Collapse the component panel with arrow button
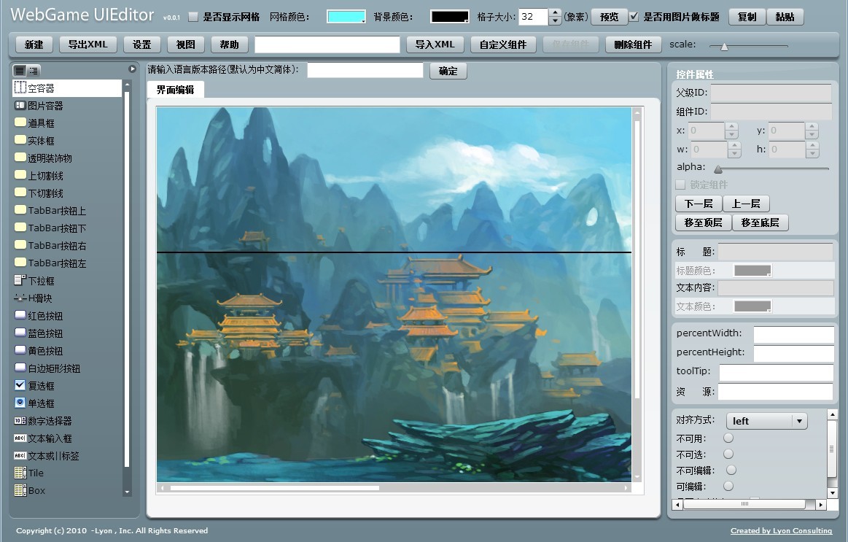Screen dimensions: 848x542 pyautogui.click(x=132, y=69)
